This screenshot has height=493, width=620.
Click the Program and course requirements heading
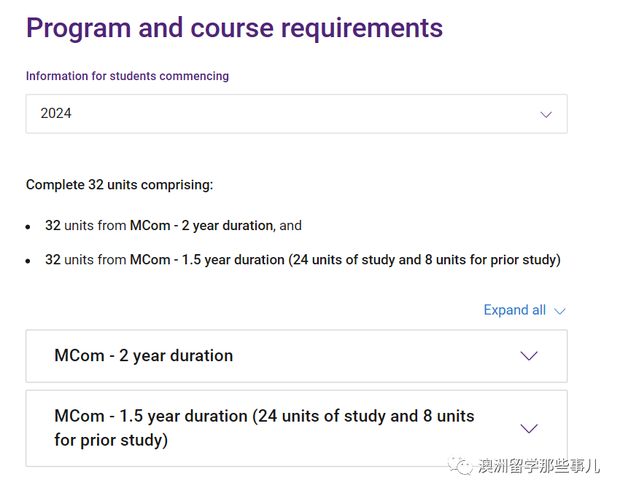[234, 28]
